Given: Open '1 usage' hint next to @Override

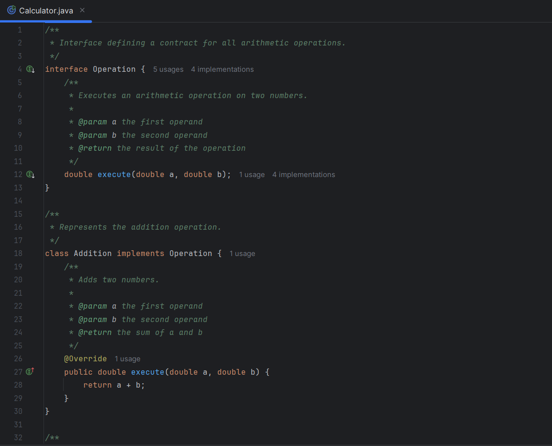Looking at the screenshot, I should [x=127, y=359].
